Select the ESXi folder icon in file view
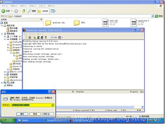Viewport: 165px width, 124px height. [x=77, y=23]
